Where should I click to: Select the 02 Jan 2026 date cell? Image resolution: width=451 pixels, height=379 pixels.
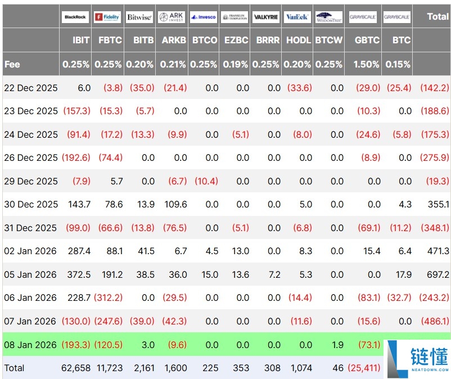click(30, 251)
